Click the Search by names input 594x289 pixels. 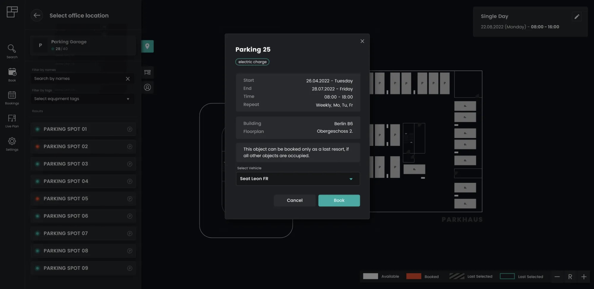77,79
